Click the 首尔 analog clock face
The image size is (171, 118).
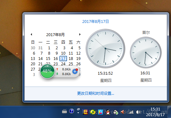(x=146, y=52)
